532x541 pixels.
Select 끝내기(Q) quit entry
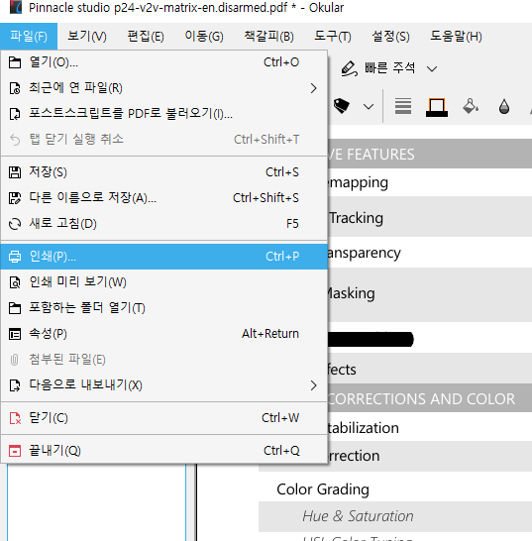coord(163,451)
